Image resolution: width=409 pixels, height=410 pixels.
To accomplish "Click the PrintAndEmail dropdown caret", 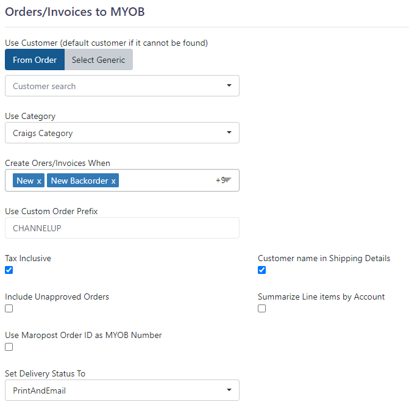I will point(229,390).
